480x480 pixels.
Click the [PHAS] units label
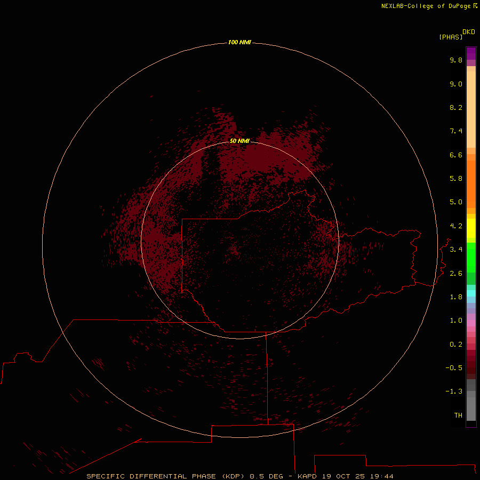tap(451, 37)
